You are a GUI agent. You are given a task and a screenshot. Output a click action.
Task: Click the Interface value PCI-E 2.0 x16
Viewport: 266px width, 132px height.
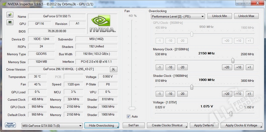[96, 62]
